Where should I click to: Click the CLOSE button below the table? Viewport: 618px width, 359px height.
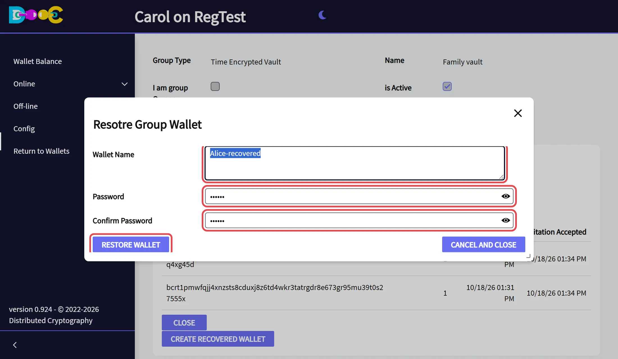(184, 323)
